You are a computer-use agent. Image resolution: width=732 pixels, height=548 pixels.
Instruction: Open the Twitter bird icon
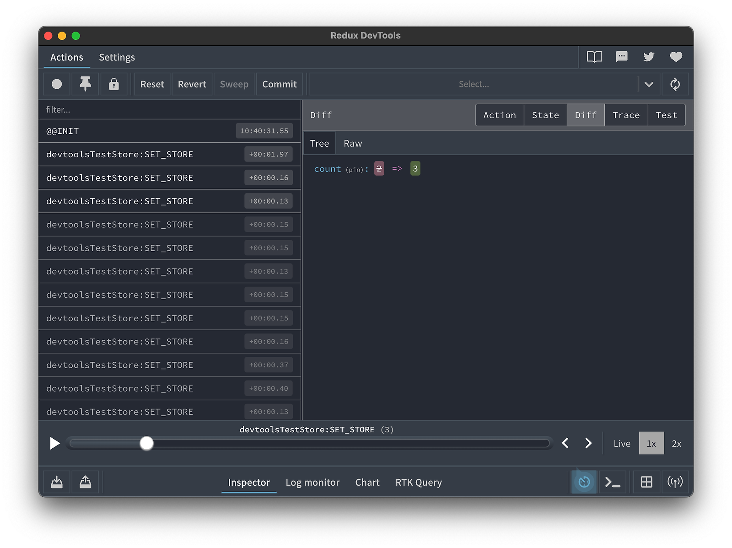pos(649,57)
